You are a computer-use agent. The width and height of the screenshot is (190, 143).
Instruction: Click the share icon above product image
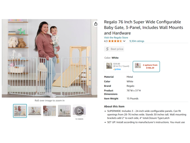(x=96, y=24)
